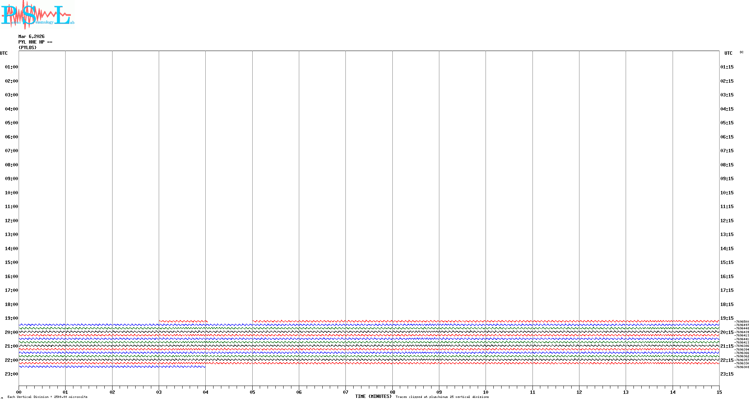Click the 23:00 UTC row label on left
Viewport: 749px width, 402px height.
coord(11,374)
